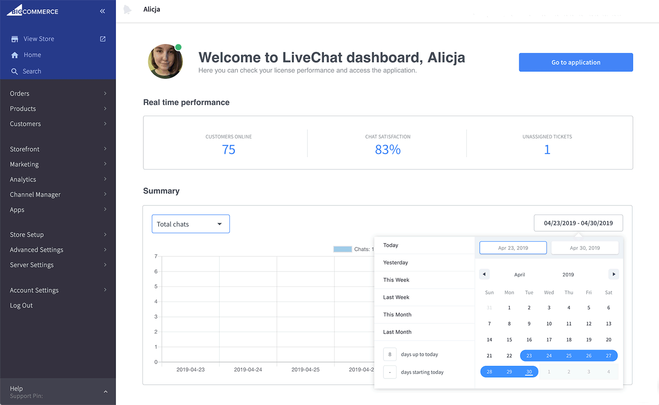Open the Total chats dropdown

click(x=191, y=224)
